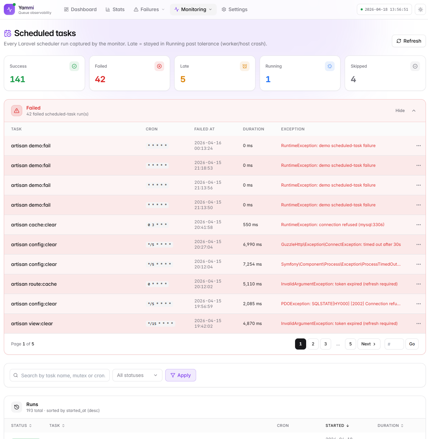428x439 pixels.
Task: Select the Failed 42 summary card
Action: pos(129,73)
